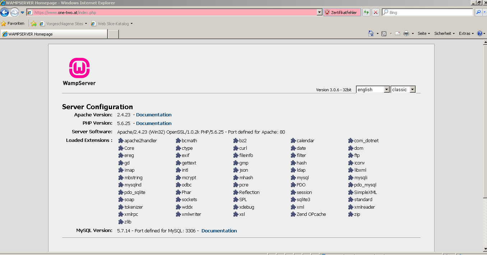Click the browser Back arrow button
The height and width of the screenshot is (255, 487).
pos(5,13)
